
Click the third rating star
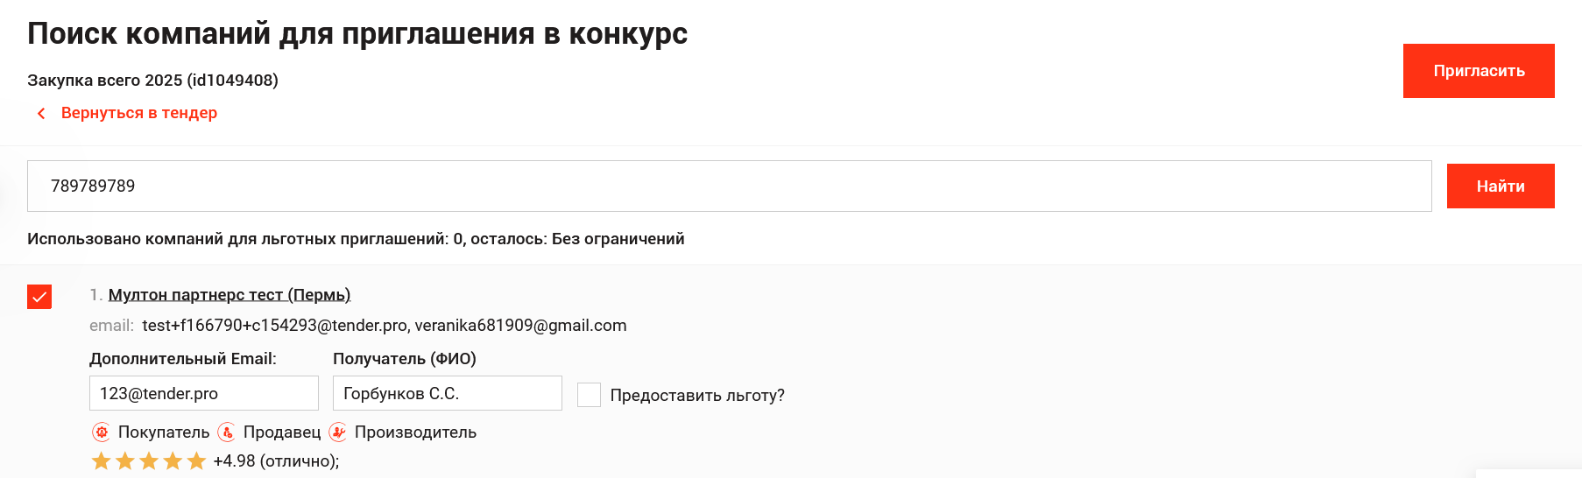click(x=149, y=460)
